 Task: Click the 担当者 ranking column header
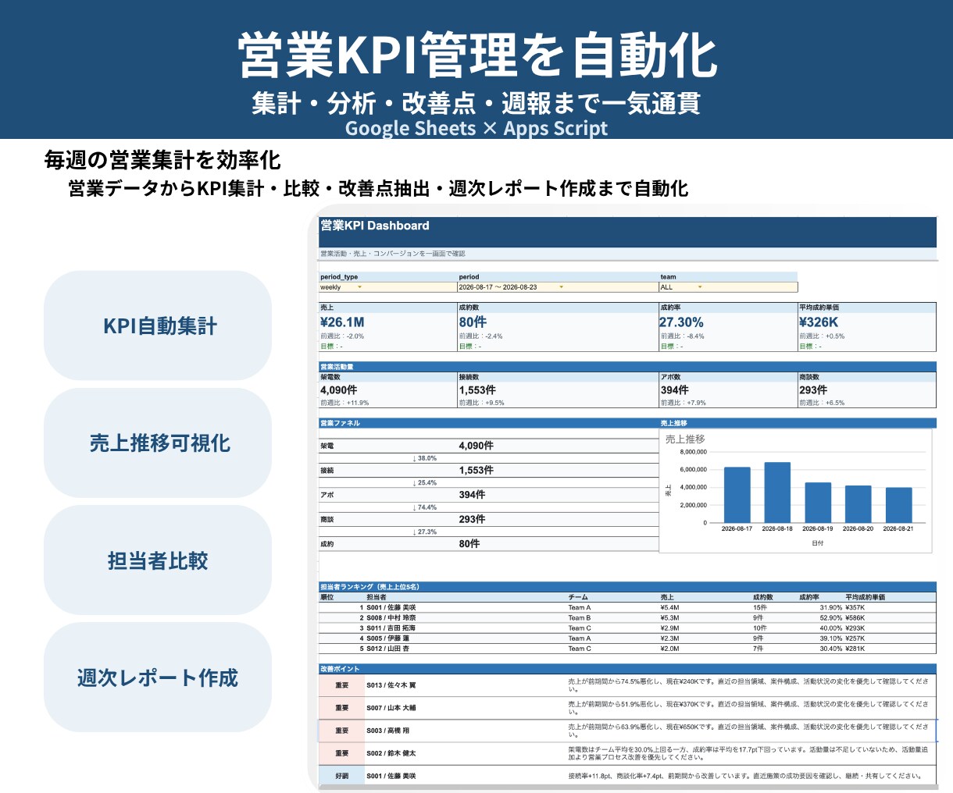(x=377, y=597)
